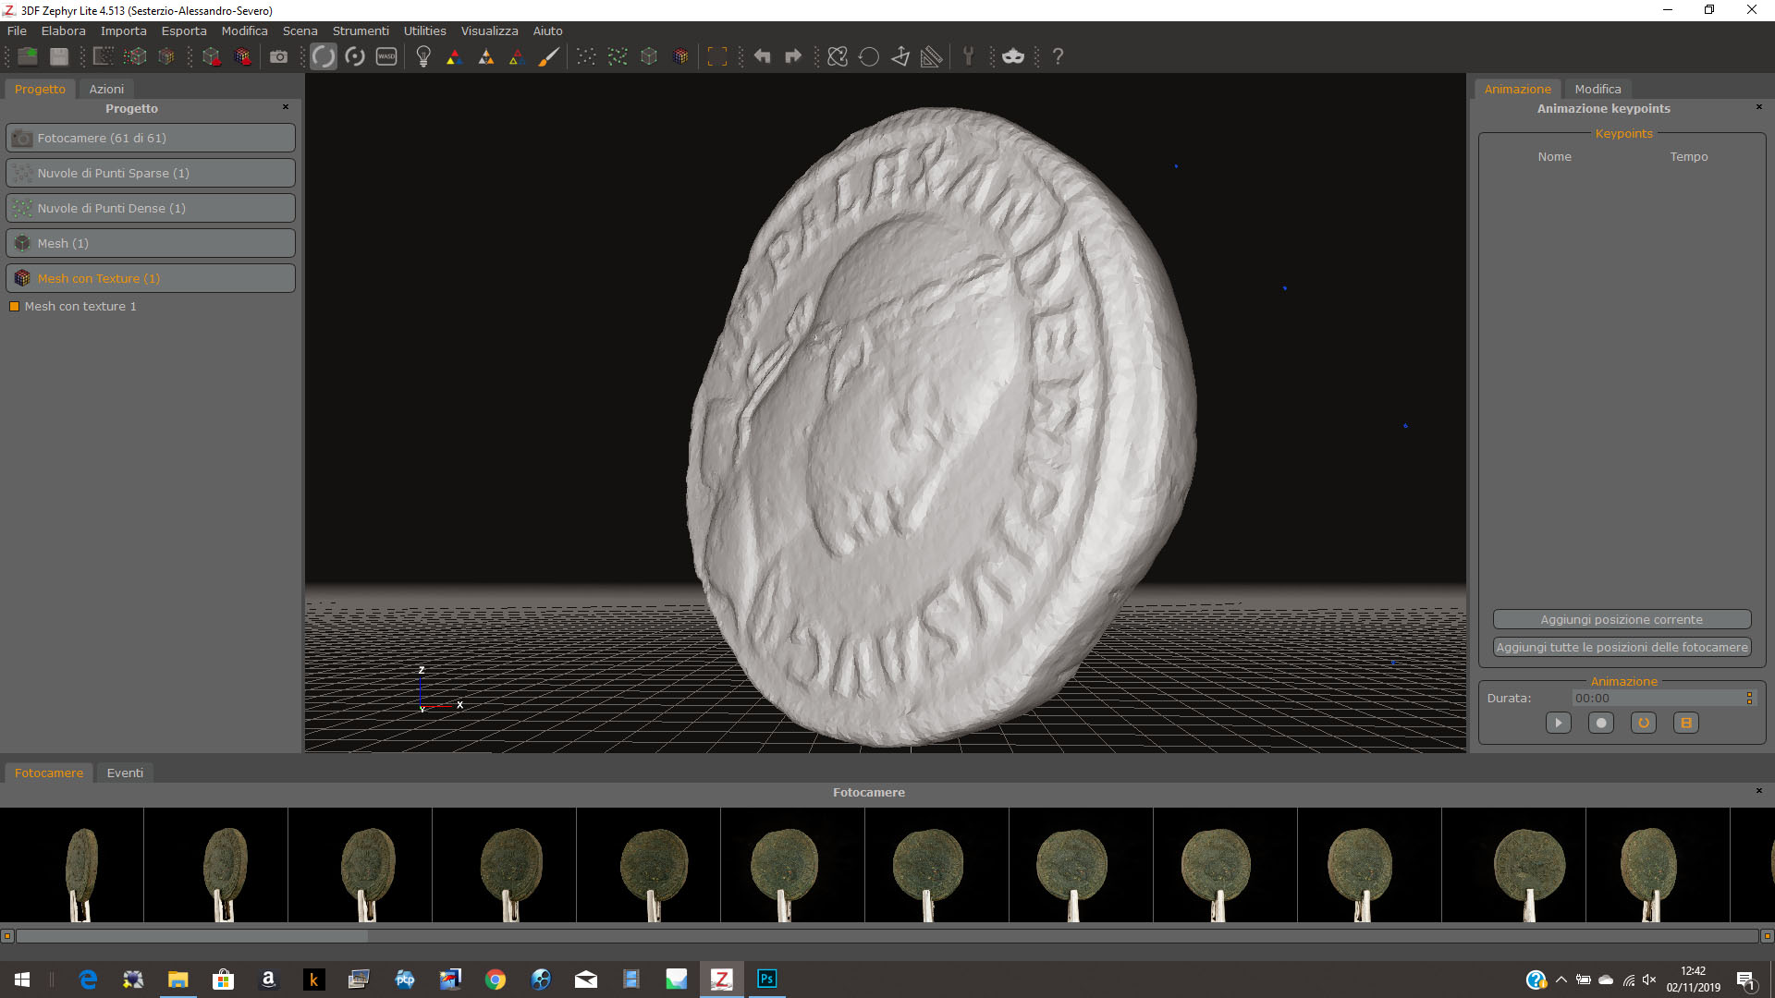Click the camera screenshot icon in toolbar
This screenshot has width=1775, height=998.
[278, 56]
